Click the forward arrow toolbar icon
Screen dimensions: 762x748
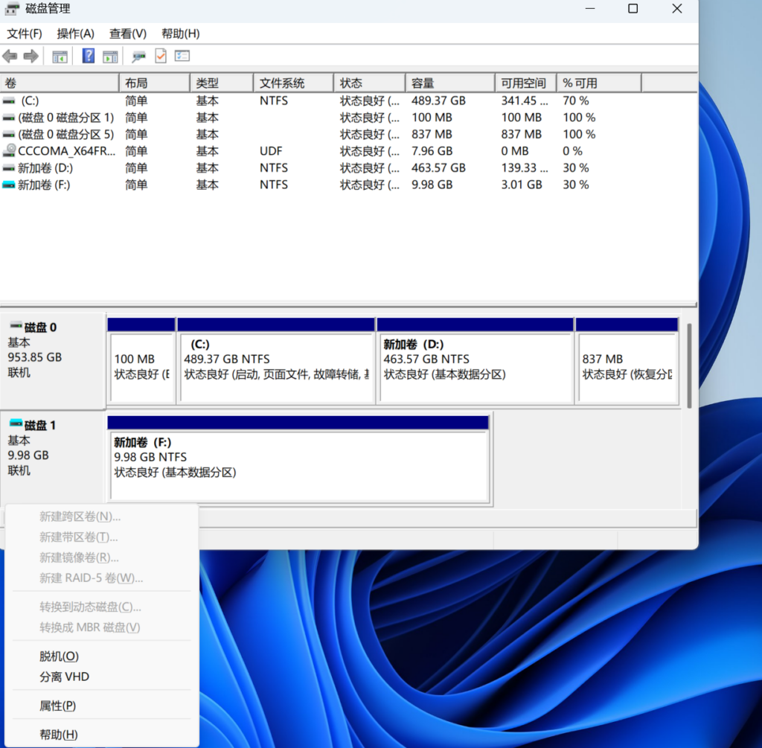(31, 57)
